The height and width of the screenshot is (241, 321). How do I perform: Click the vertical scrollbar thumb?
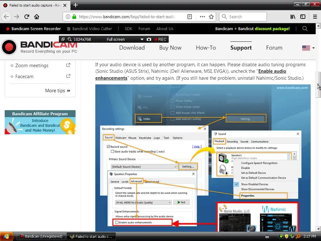coord(318,85)
